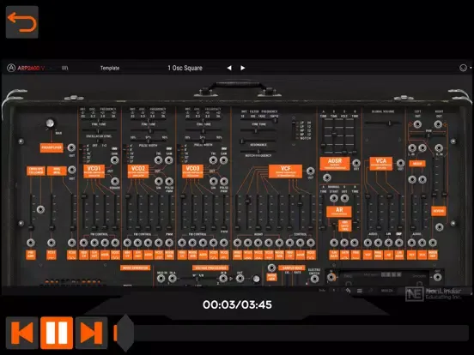Go back using the orange return arrow

click(x=22, y=22)
